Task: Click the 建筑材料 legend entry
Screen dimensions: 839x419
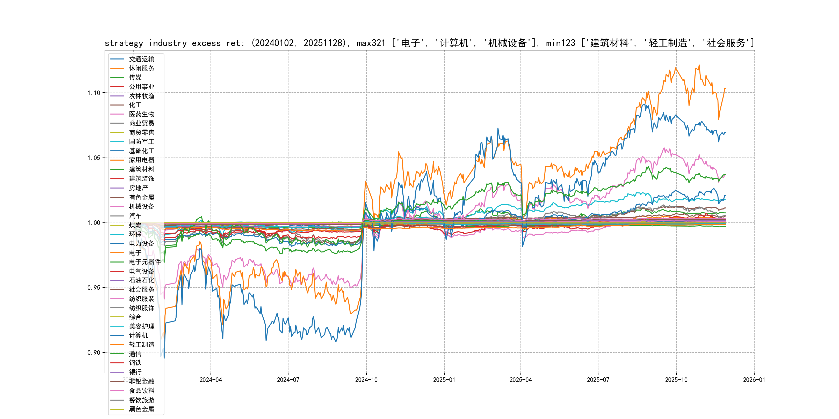Action: pos(141,169)
